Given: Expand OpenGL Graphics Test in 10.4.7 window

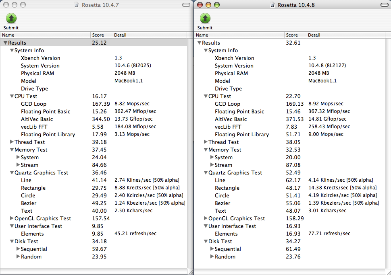Looking at the screenshot, I should tap(12, 218).
